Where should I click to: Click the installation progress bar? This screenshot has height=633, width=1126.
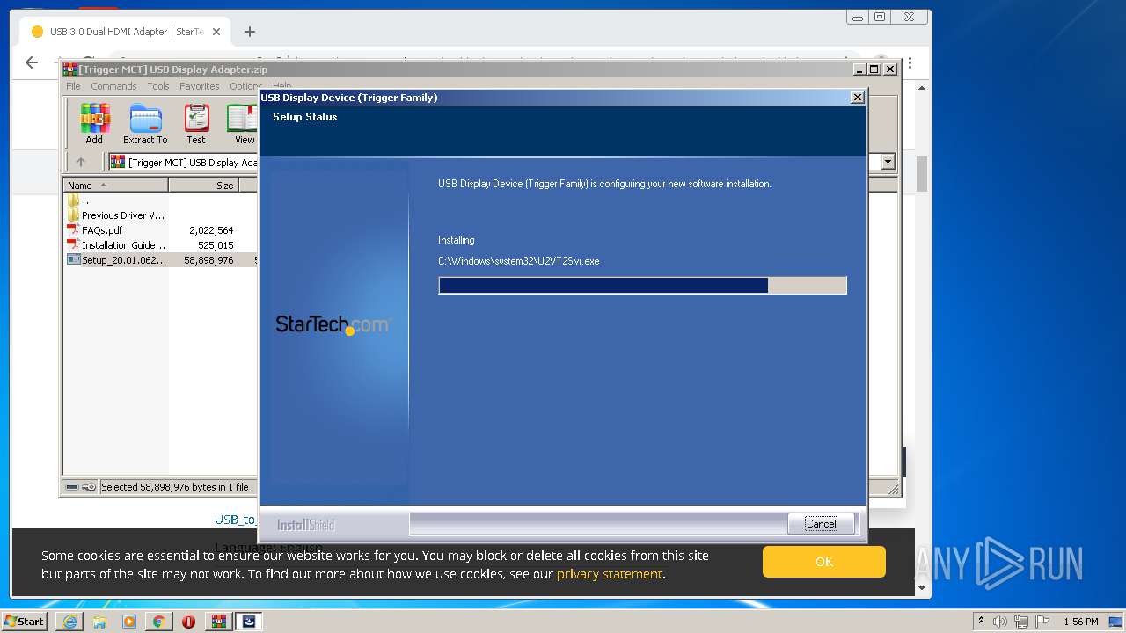point(642,285)
